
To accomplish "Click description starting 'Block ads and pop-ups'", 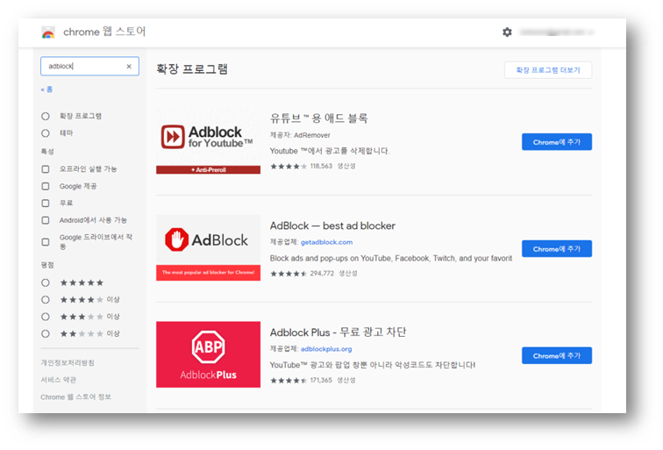I will (391, 258).
